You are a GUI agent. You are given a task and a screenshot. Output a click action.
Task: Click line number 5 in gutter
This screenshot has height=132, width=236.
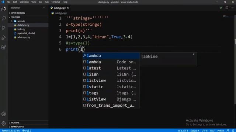click(x=60, y=43)
